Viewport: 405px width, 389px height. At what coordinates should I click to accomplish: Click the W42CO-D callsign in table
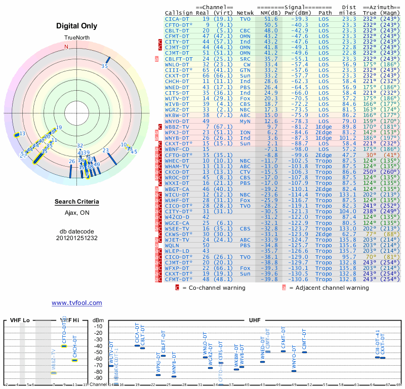[177, 217]
